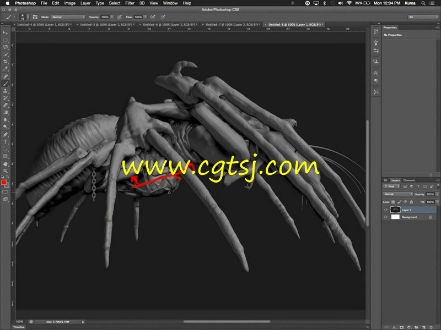Open Character panel icon in dock

click(x=376, y=73)
